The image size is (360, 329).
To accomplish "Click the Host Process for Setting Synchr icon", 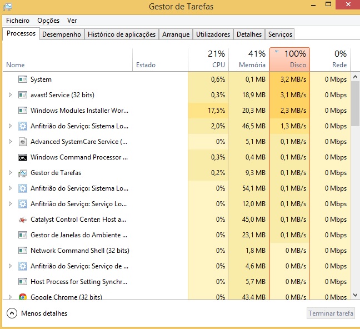I will (23, 282).
